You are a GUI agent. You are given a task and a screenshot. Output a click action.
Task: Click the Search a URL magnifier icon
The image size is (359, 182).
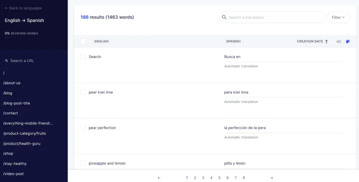pos(6,61)
